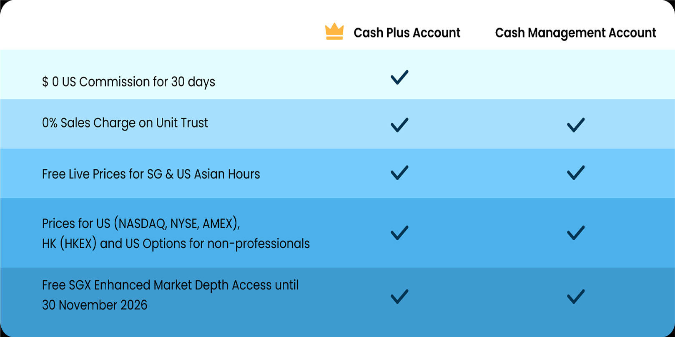The height and width of the screenshot is (337, 675).
Task: Click Cash Management checkmark for Free Live Prices
Action: pos(576,173)
